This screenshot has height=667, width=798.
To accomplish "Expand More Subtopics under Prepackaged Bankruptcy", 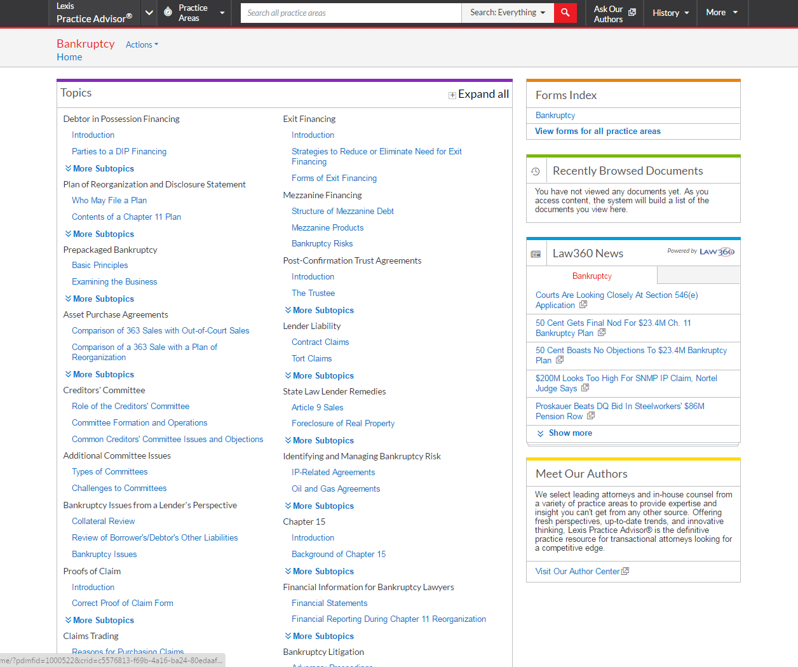I will pyautogui.click(x=100, y=299).
